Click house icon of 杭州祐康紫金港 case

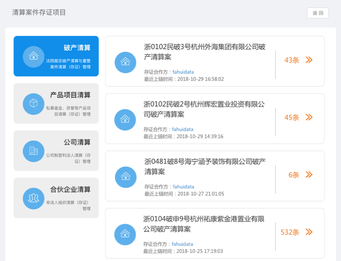click(x=125, y=234)
